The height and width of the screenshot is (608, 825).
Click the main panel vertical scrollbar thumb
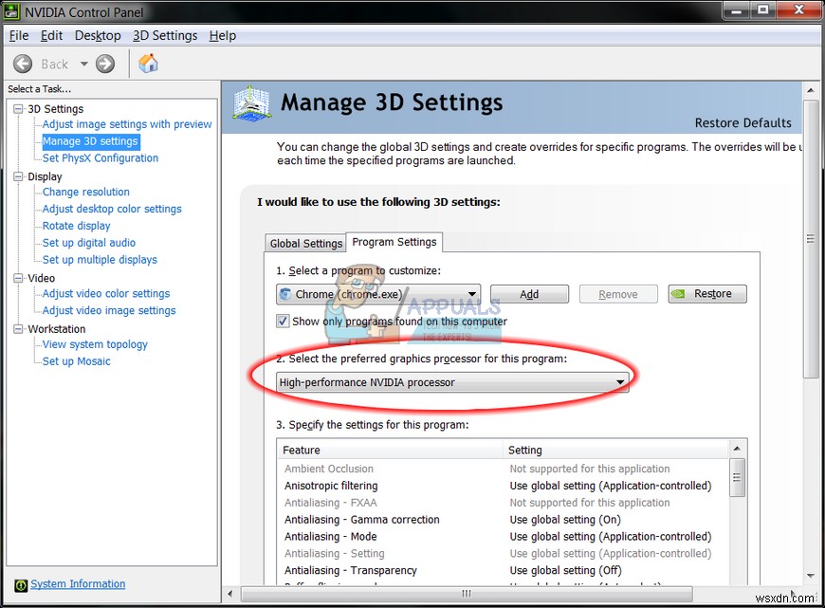[x=810, y=238]
